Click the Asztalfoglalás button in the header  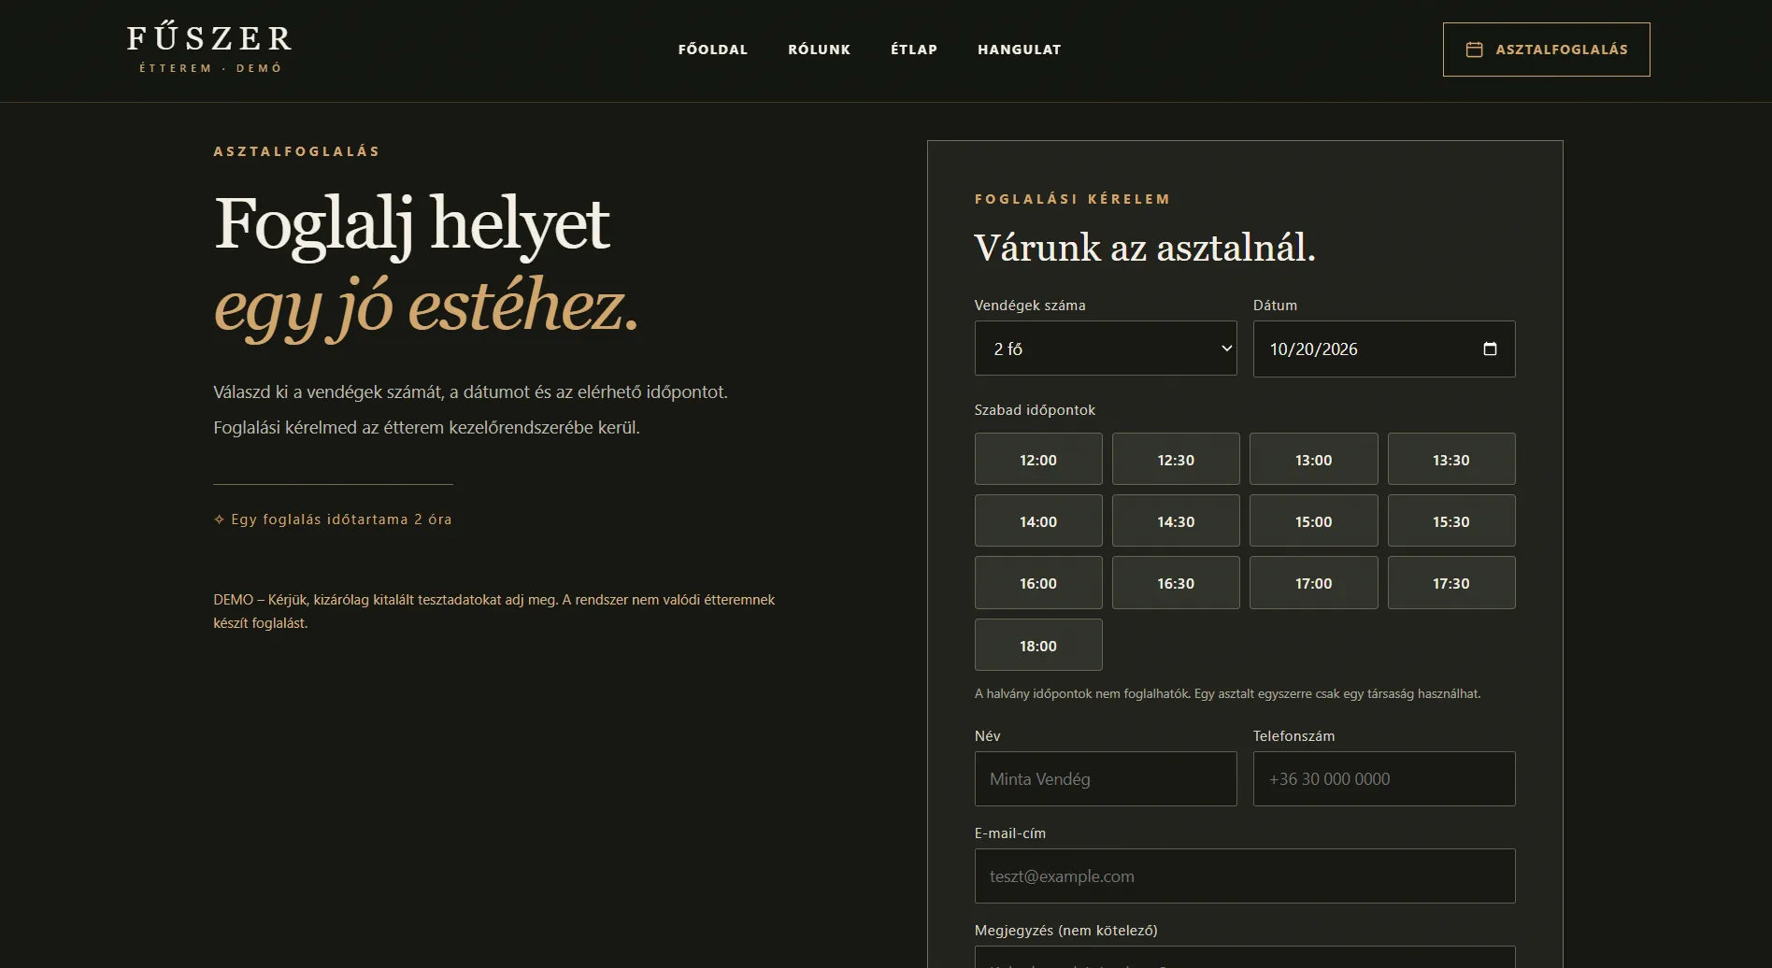tap(1546, 50)
